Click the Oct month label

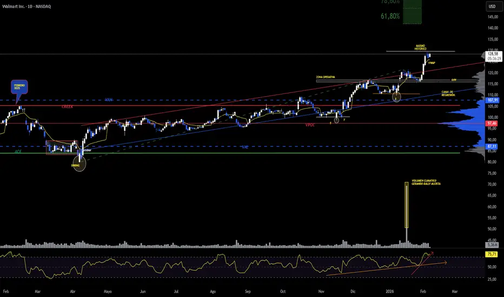click(282, 292)
